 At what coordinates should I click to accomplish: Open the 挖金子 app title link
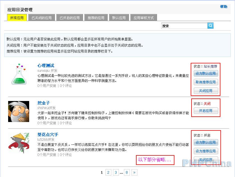(x=43, y=103)
